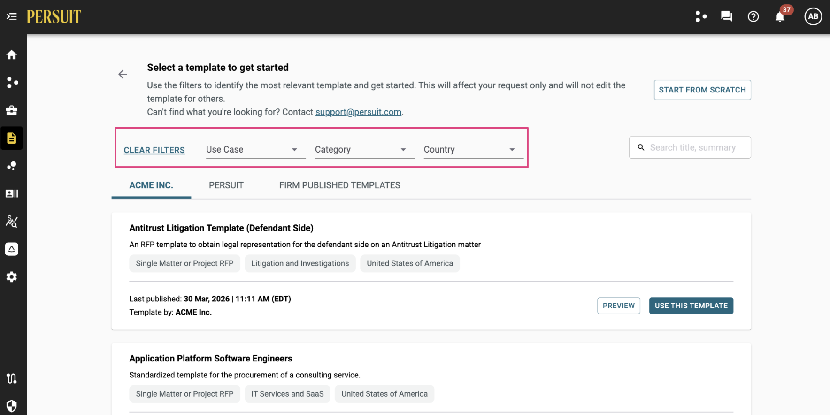The width and height of the screenshot is (830, 415).
Task: Click the back arrow beside the heading
Action: 123,74
